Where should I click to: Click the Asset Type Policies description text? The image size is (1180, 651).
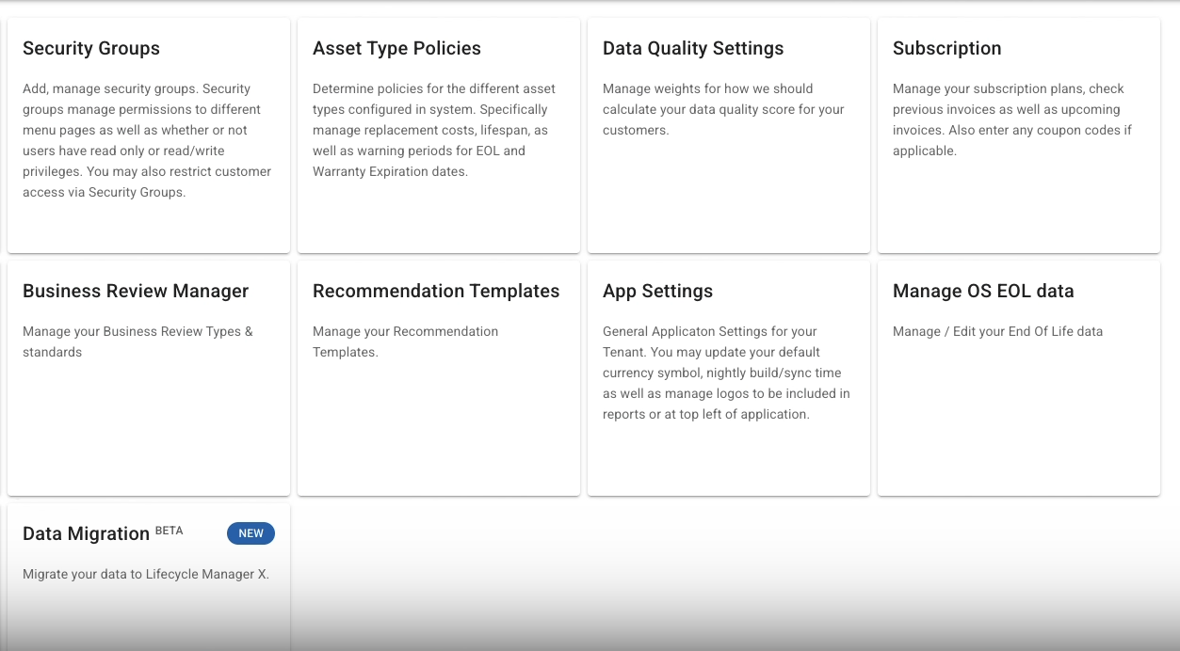click(x=433, y=129)
